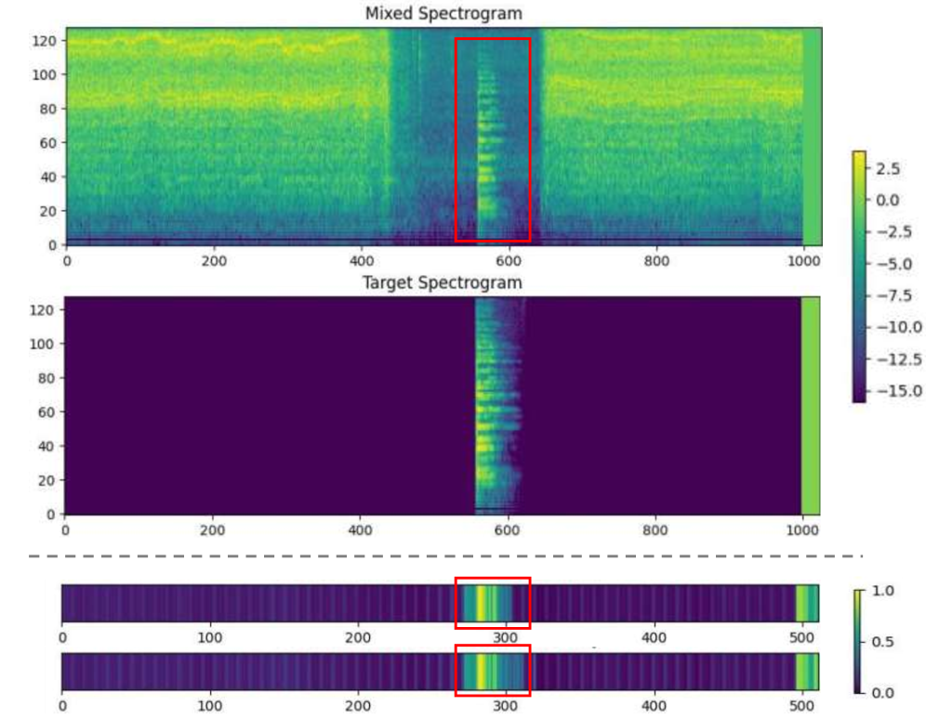Click x-axis tick 600 under Target Spectrogram
The height and width of the screenshot is (719, 926).
pos(508,530)
